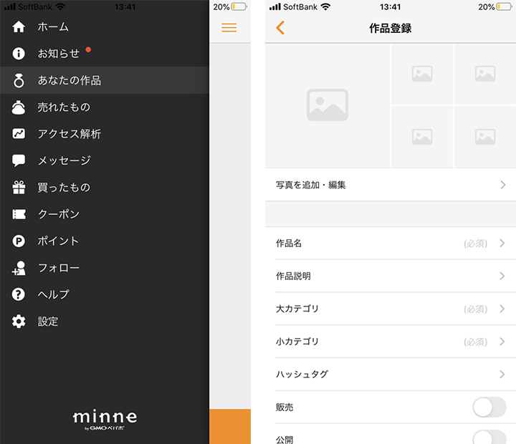Viewport: 516px width, 444px height.
Task: Tap chevron on 作品名 row
Action: (502, 243)
